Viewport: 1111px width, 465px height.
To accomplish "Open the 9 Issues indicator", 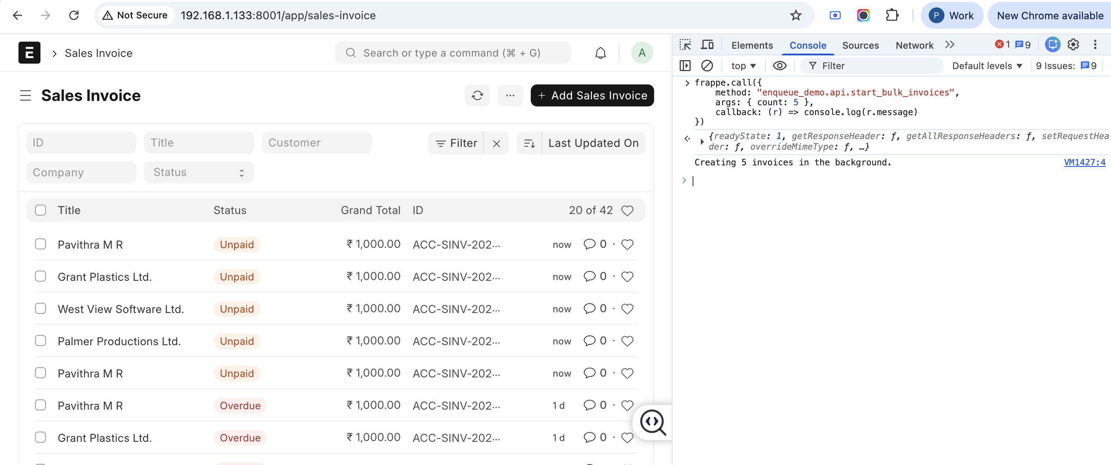I will coord(1066,66).
